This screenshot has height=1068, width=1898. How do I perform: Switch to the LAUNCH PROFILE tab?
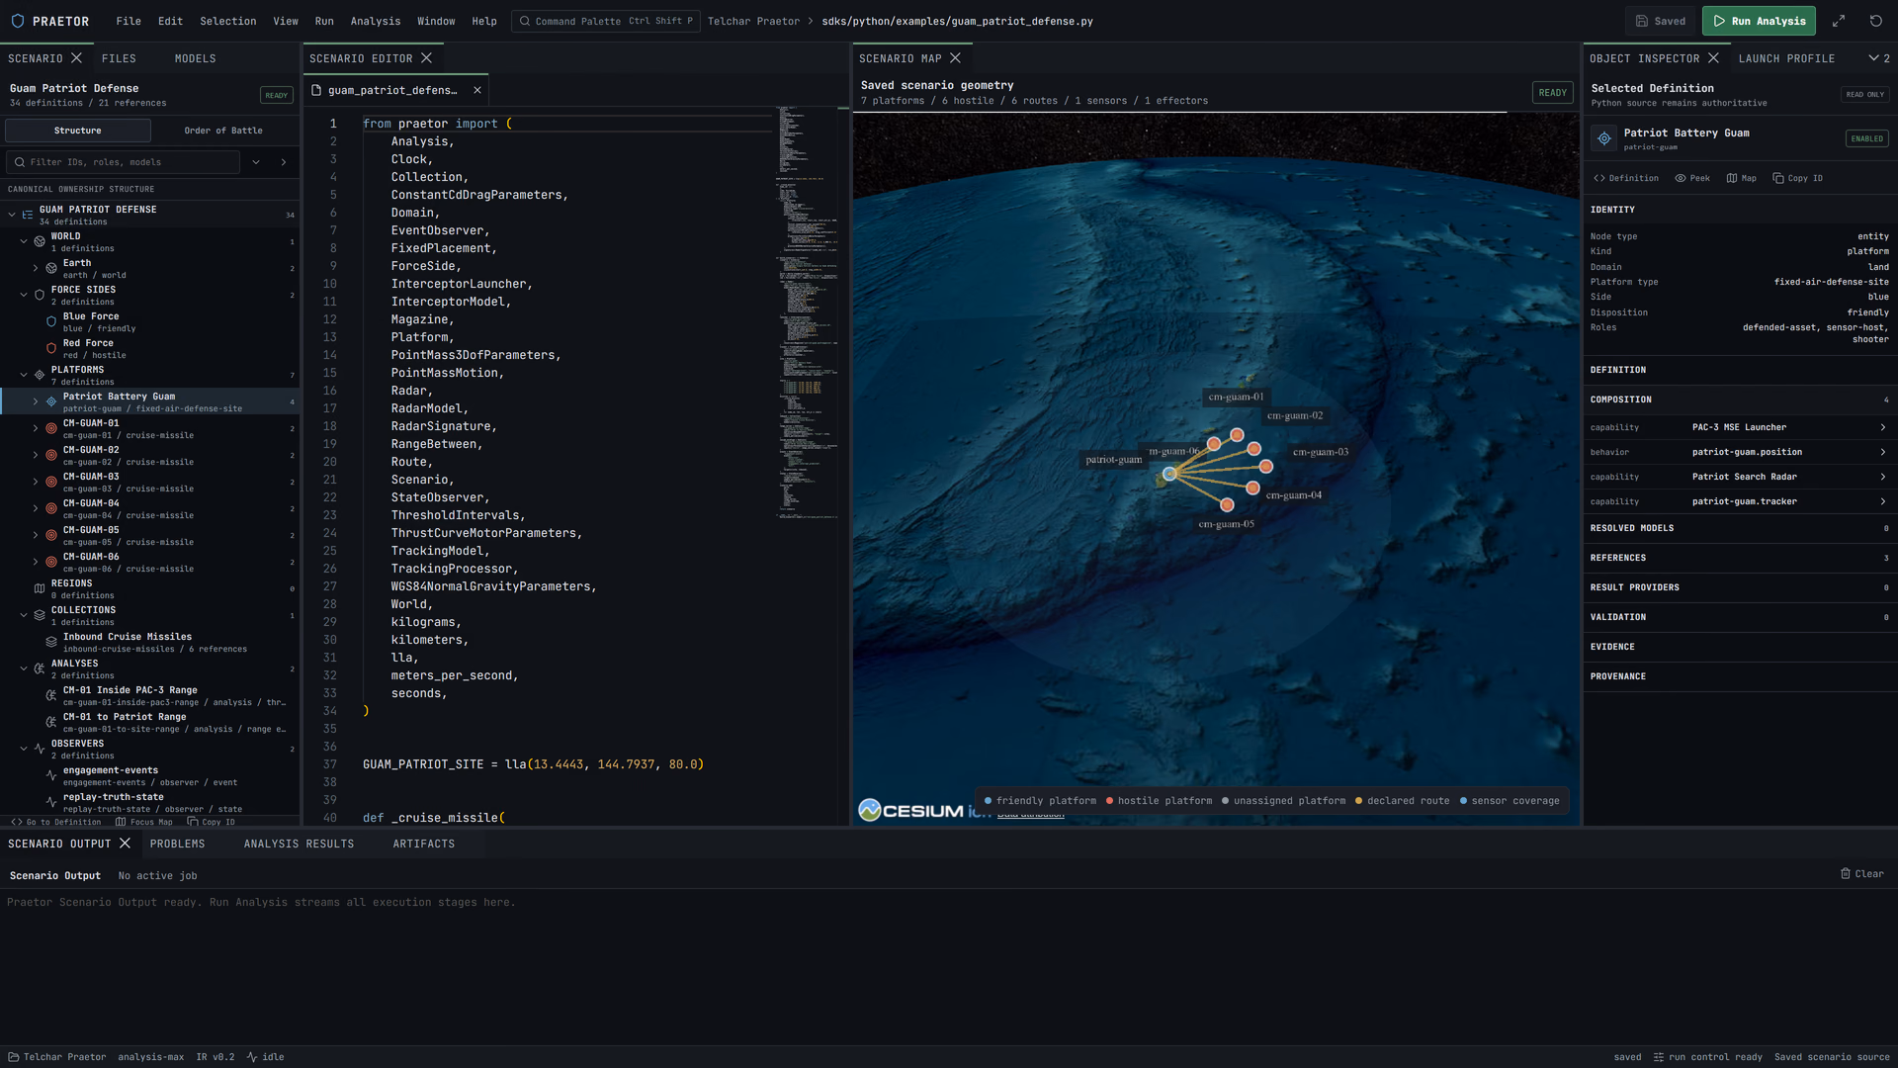pyautogui.click(x=1786, y=58)
